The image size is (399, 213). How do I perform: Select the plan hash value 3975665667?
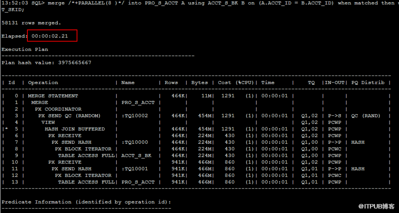click(x=74, y=63)
